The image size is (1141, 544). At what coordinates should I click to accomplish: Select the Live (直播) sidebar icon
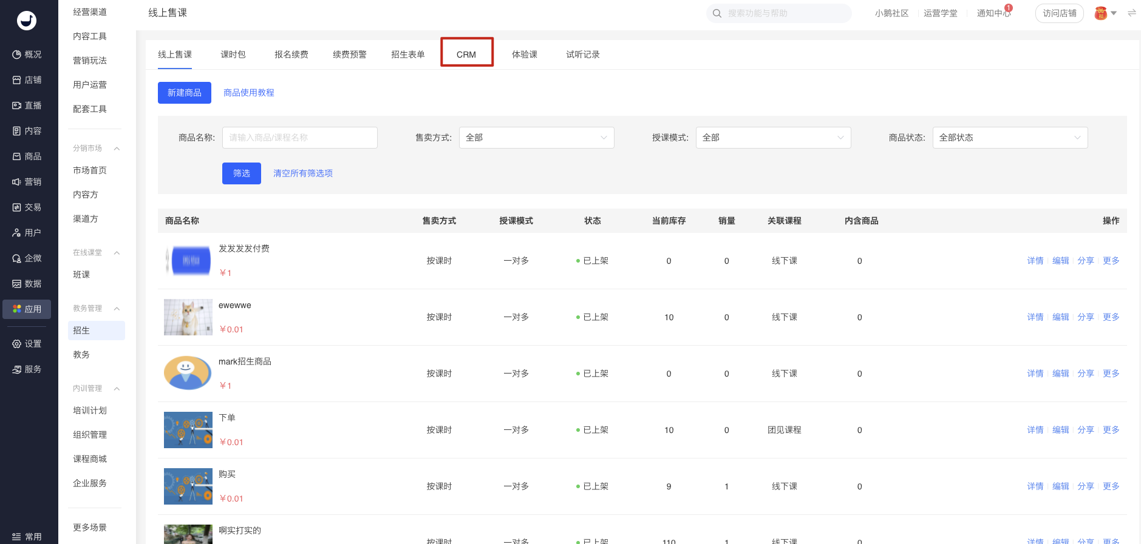coord(17,106)
